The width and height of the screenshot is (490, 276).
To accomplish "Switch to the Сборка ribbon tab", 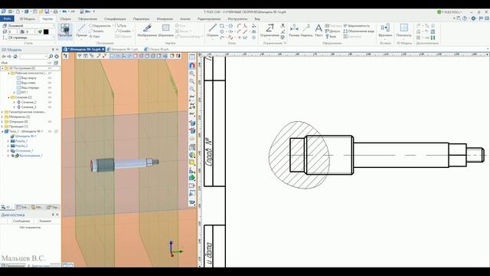I will pyautogui.click(x=65, y=18).
